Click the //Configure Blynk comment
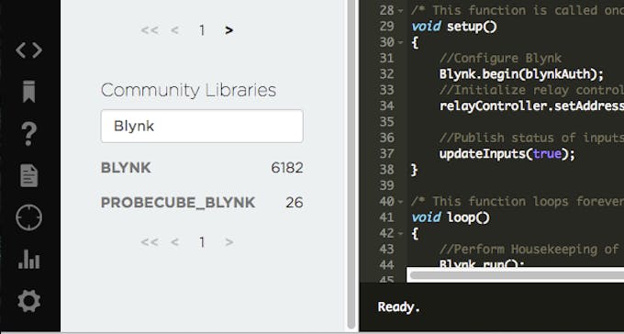The width and height of the screenshot is (624, 334). (500, 59)
